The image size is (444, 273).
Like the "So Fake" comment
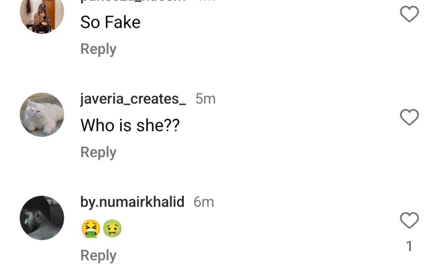[x=409, y=14]
